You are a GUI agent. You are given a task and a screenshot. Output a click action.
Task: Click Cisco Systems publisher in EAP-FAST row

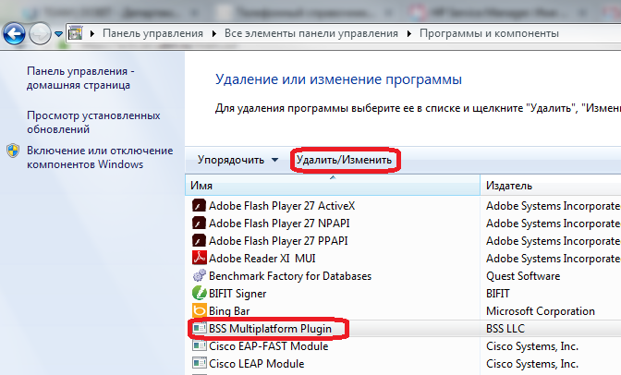[532, 346]
